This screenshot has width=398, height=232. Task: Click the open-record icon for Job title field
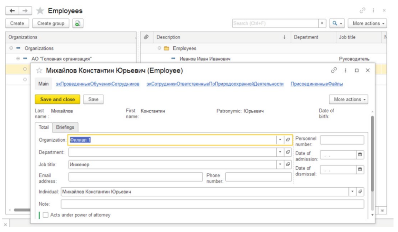point(288,165)
